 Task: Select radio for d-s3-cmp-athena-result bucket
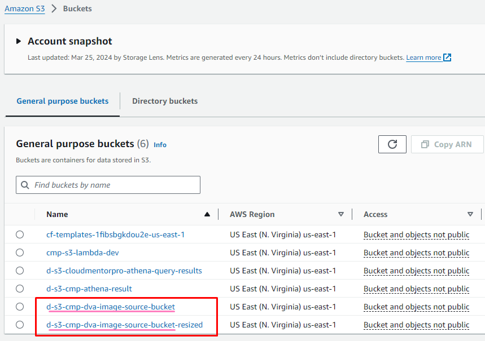[x=20, y=289]
